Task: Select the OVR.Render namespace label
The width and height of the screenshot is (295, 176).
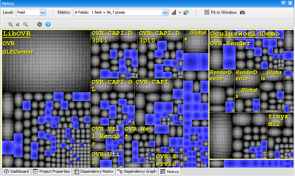Action: [230, 43]
